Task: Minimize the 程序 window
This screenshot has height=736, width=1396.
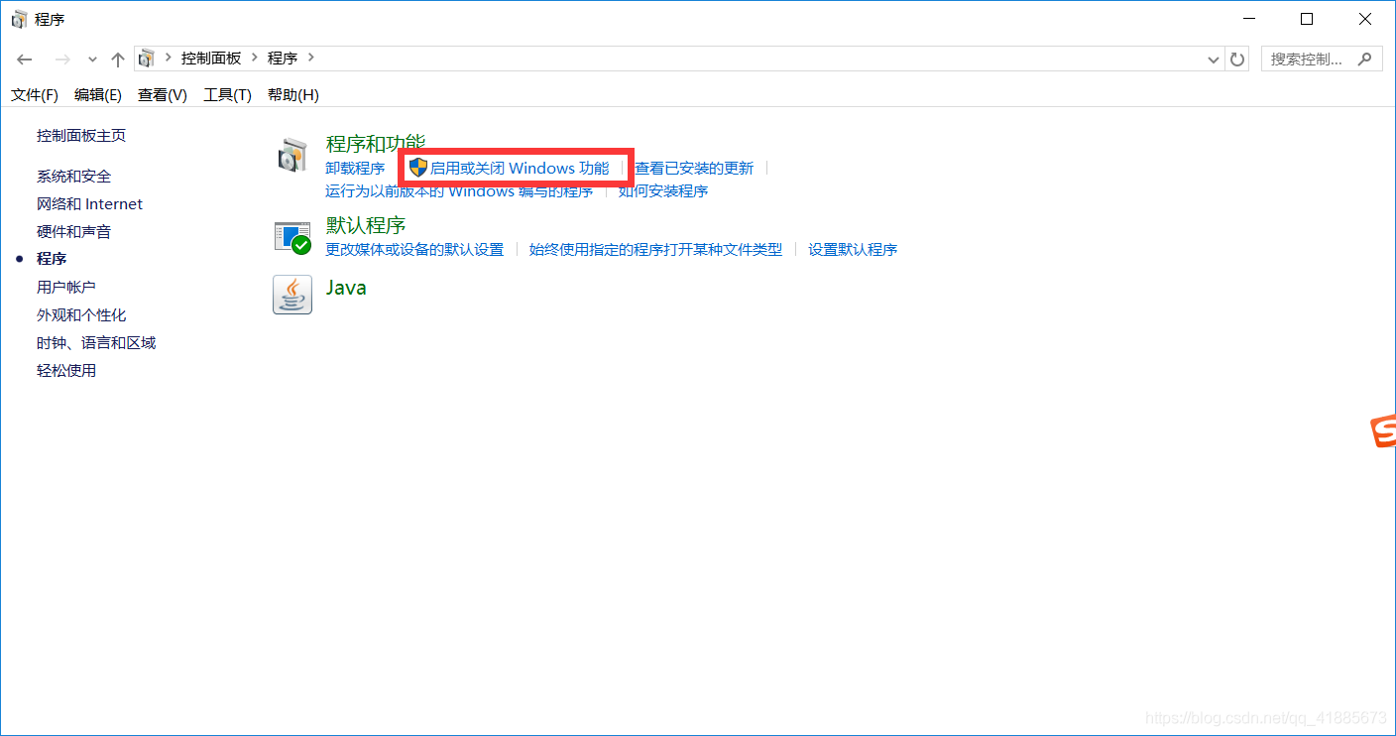Action: [x=1249, y=19]
